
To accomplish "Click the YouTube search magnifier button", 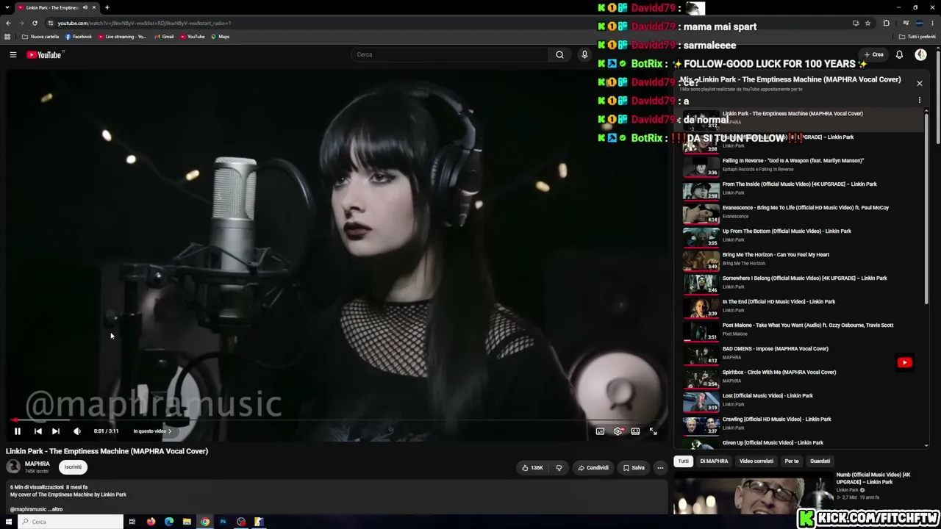I will pos(559,54).
